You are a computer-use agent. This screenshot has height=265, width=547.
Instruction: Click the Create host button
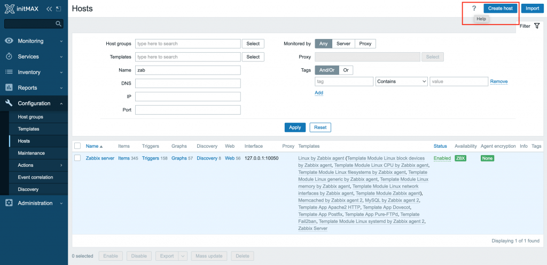coord(501,9)
